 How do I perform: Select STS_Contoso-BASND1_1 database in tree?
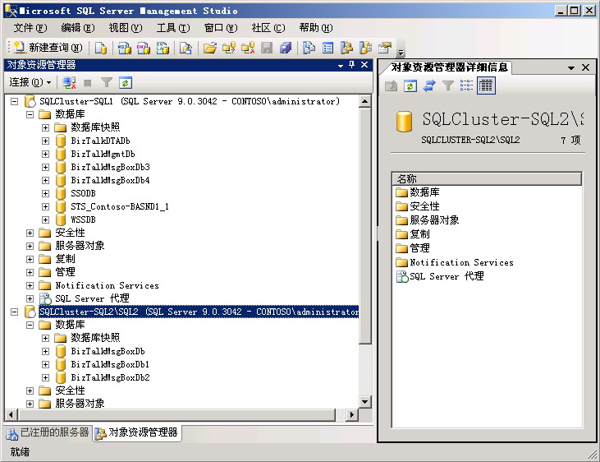coord(119,206)
